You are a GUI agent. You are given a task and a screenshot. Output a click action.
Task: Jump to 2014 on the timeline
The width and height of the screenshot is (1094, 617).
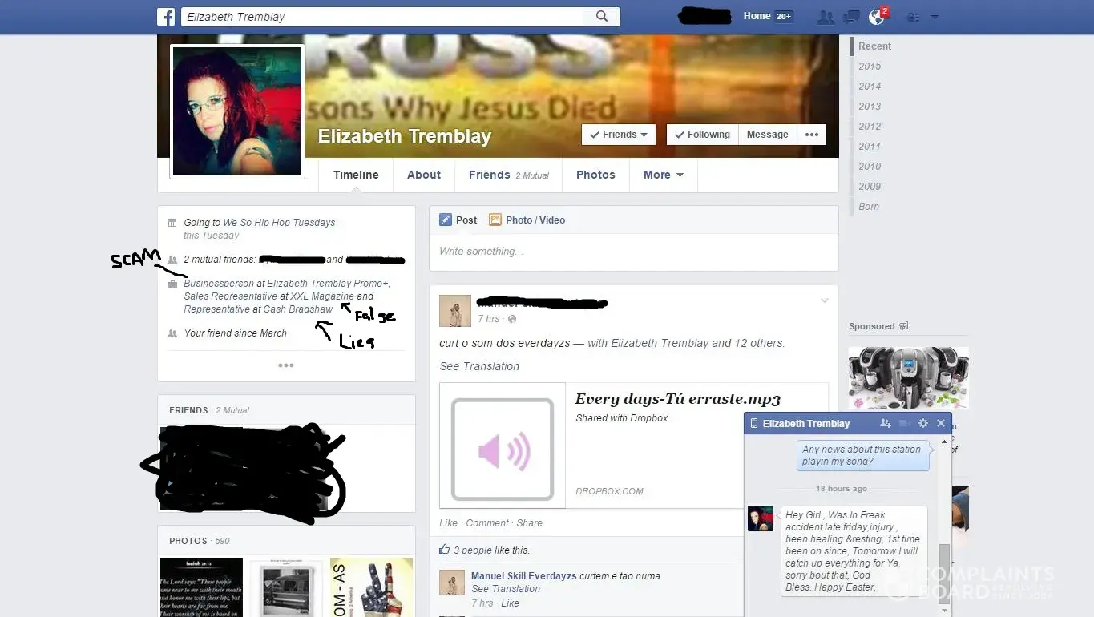(x=870, y=87)
